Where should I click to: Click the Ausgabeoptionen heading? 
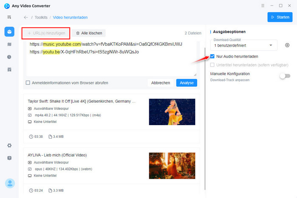pyautogui.click(x=229, y=32)
